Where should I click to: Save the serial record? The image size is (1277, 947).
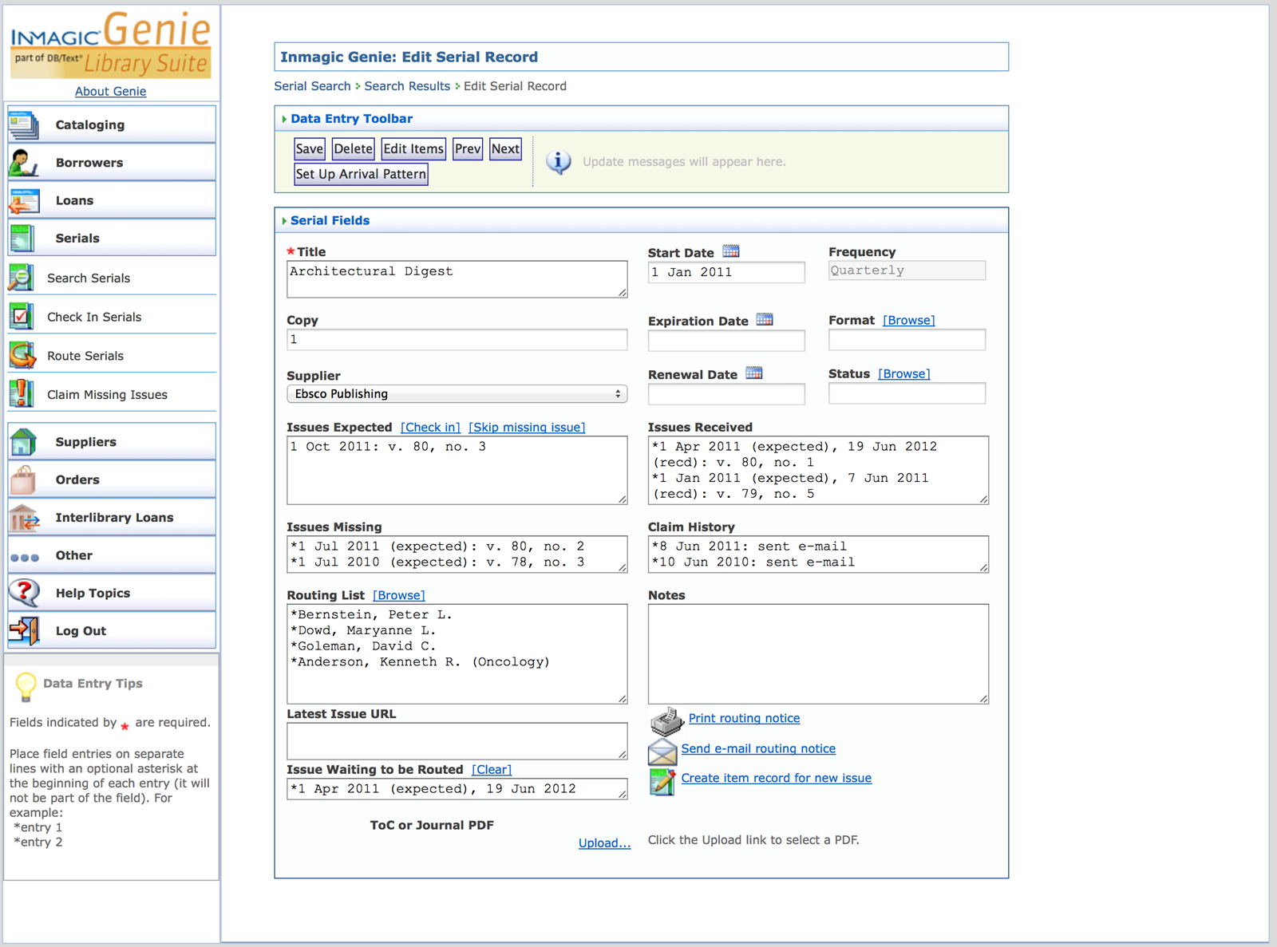pyautogui.click(x=310, y=149)
